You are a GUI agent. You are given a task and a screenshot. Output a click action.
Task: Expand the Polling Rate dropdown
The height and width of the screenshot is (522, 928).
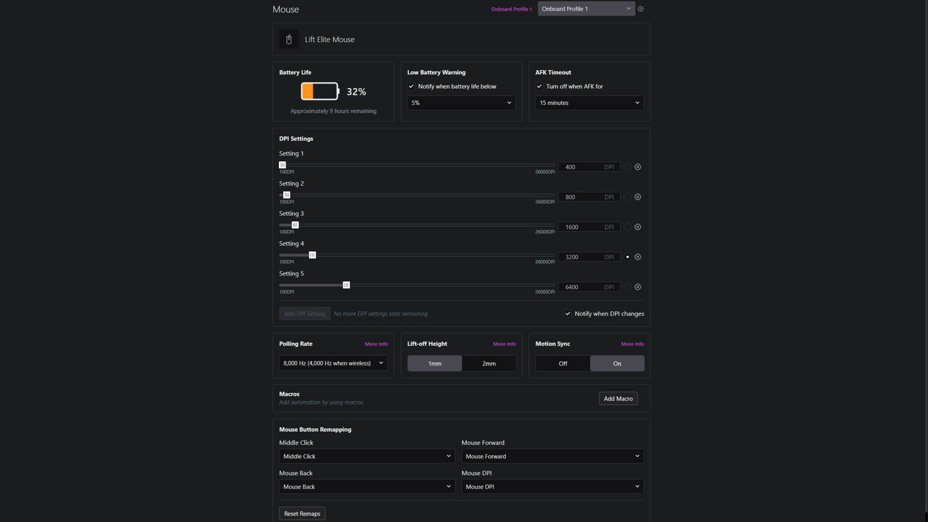pyautogui.click(x=333, y=363)
